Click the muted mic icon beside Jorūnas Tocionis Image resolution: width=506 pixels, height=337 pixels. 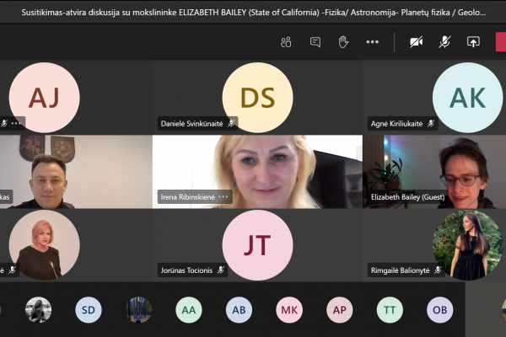[x=221, y=270]
